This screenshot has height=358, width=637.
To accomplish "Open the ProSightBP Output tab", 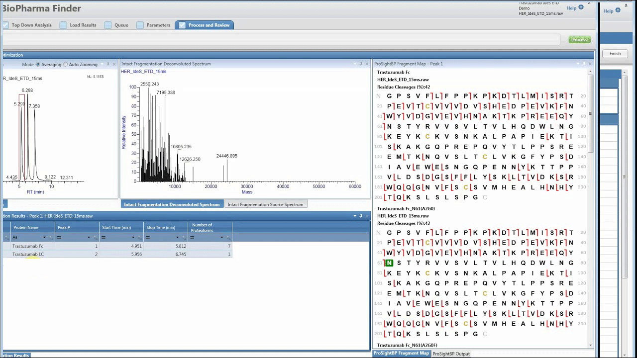I will [x=451, y=354].
